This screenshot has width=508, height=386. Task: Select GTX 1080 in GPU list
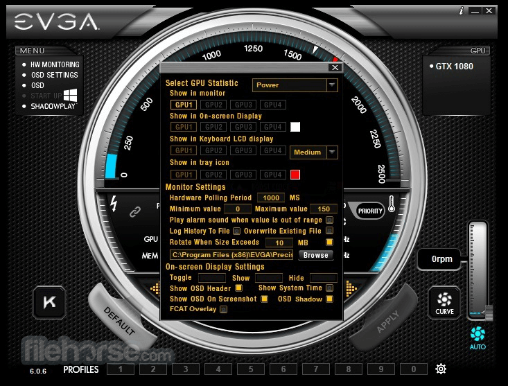tap(454, 66)
